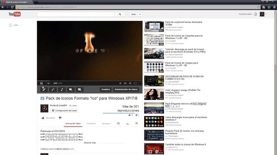This screenshot has width=277, height=155.
Task: Open the account avatar menu
Action: pos(262,14)
